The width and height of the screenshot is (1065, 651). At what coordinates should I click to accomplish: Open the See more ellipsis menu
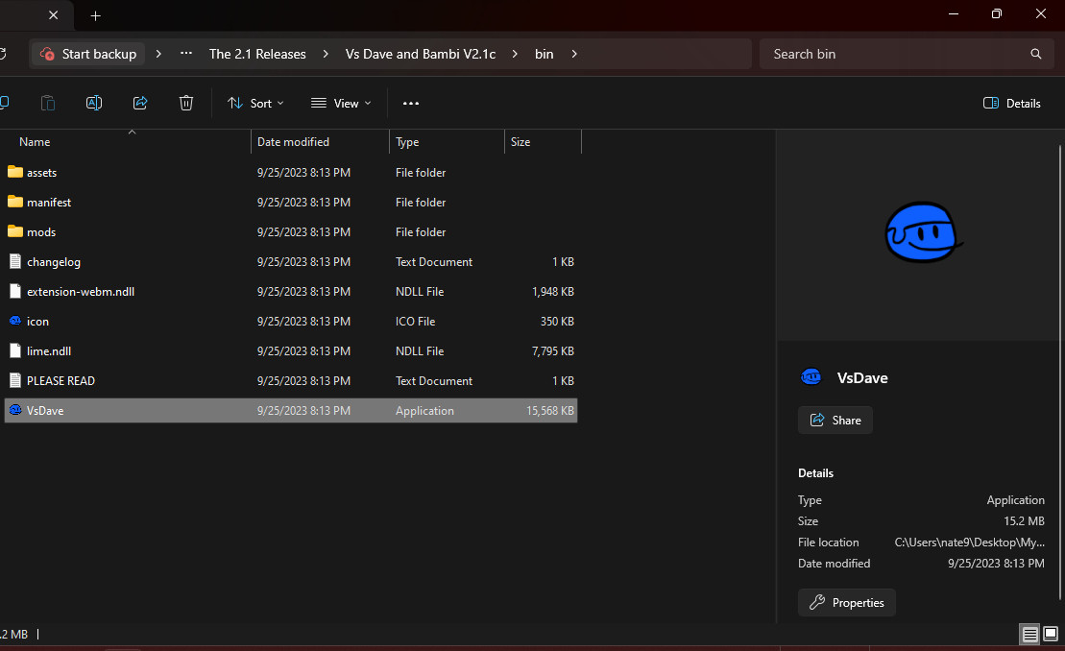click(x=411, y=103)
